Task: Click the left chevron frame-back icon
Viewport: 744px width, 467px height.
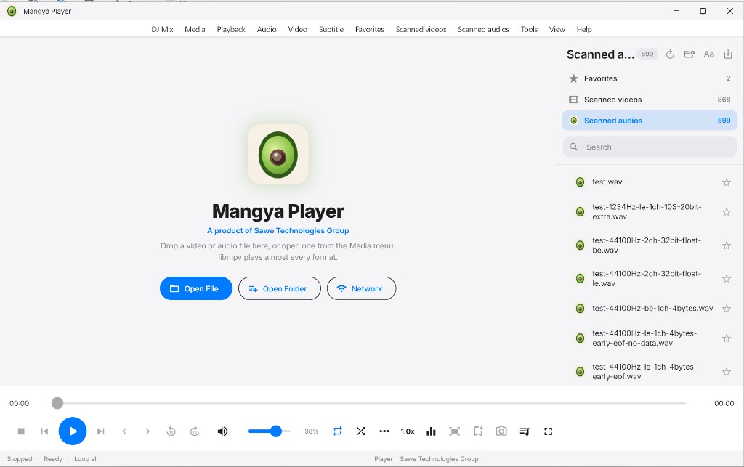Action: click(124, 431)
